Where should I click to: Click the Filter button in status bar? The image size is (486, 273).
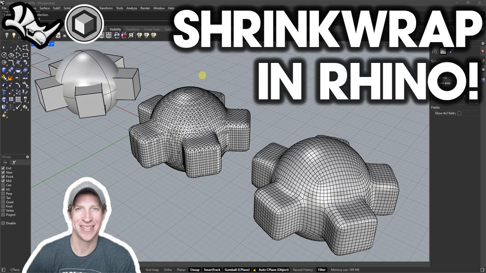322,270
